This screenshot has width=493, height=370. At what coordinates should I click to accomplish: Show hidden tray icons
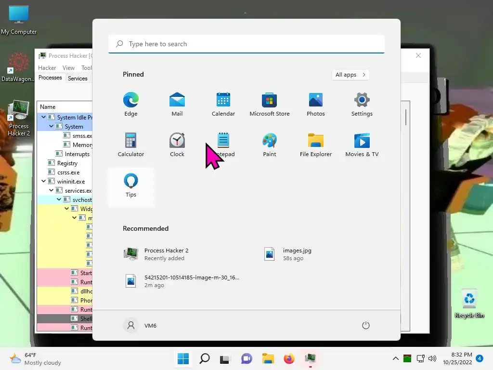(x=396, y=358)
